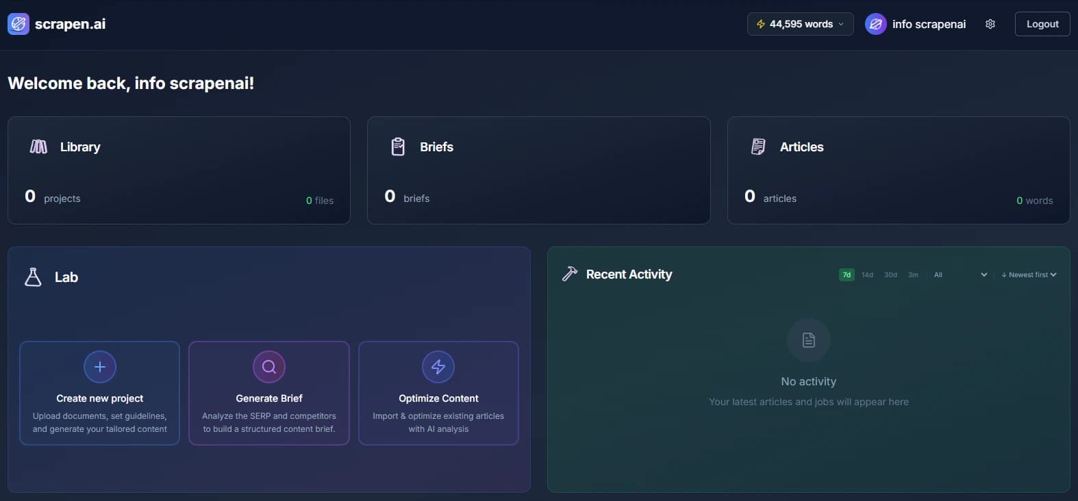The height and width of the screenshot is (501, 1078).
Task: Click the 'No activity' message
Action: tap(809, 381)
